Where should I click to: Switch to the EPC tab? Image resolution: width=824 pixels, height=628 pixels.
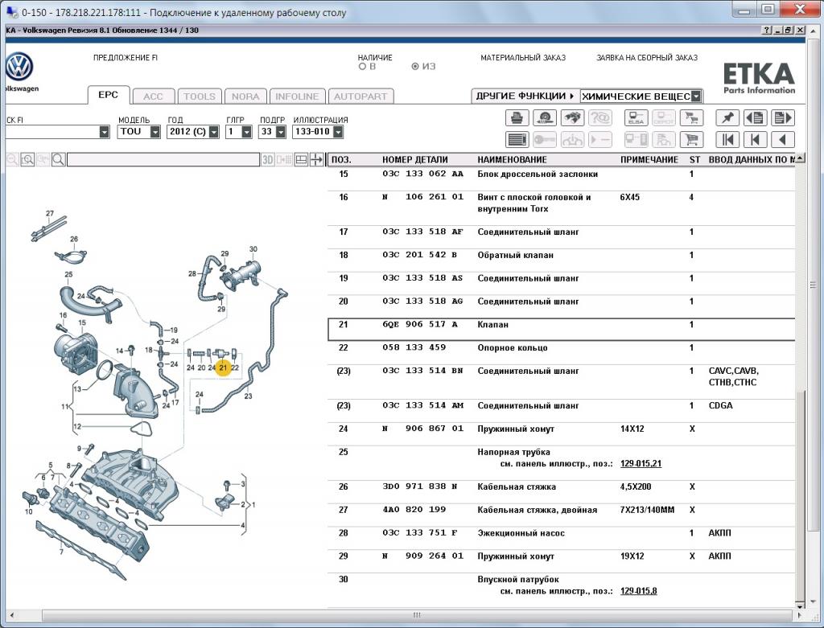tap(109, 95)
